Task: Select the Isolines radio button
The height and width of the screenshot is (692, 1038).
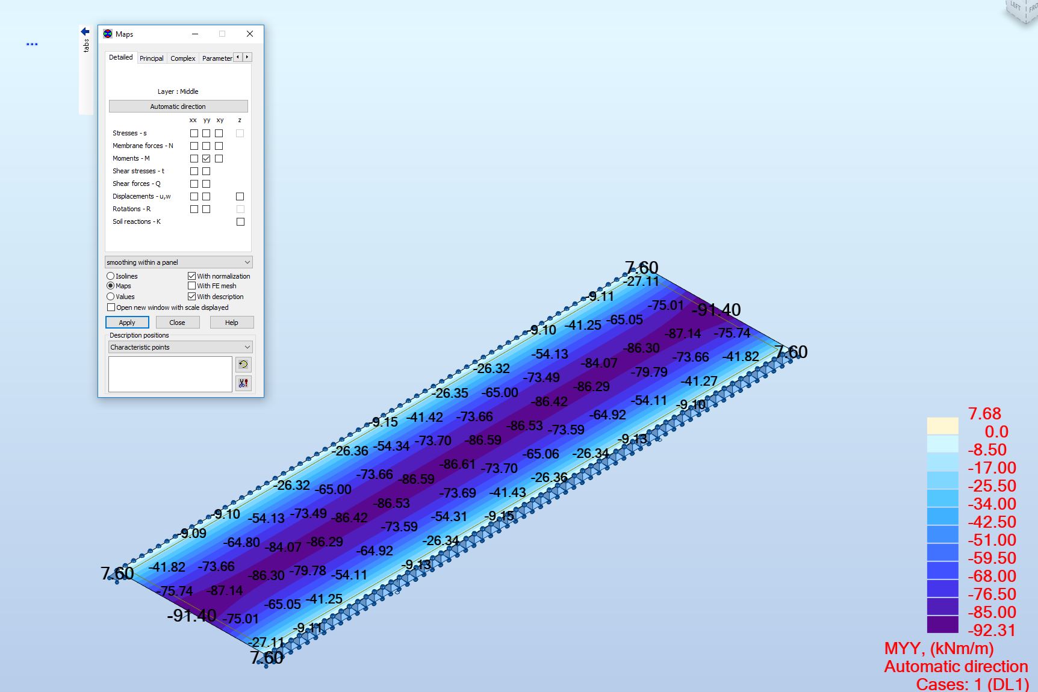Action: [111, 276]
